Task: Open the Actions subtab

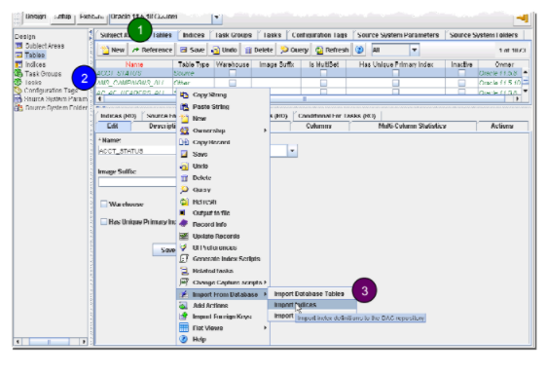Action: click(x=502, y=127)
